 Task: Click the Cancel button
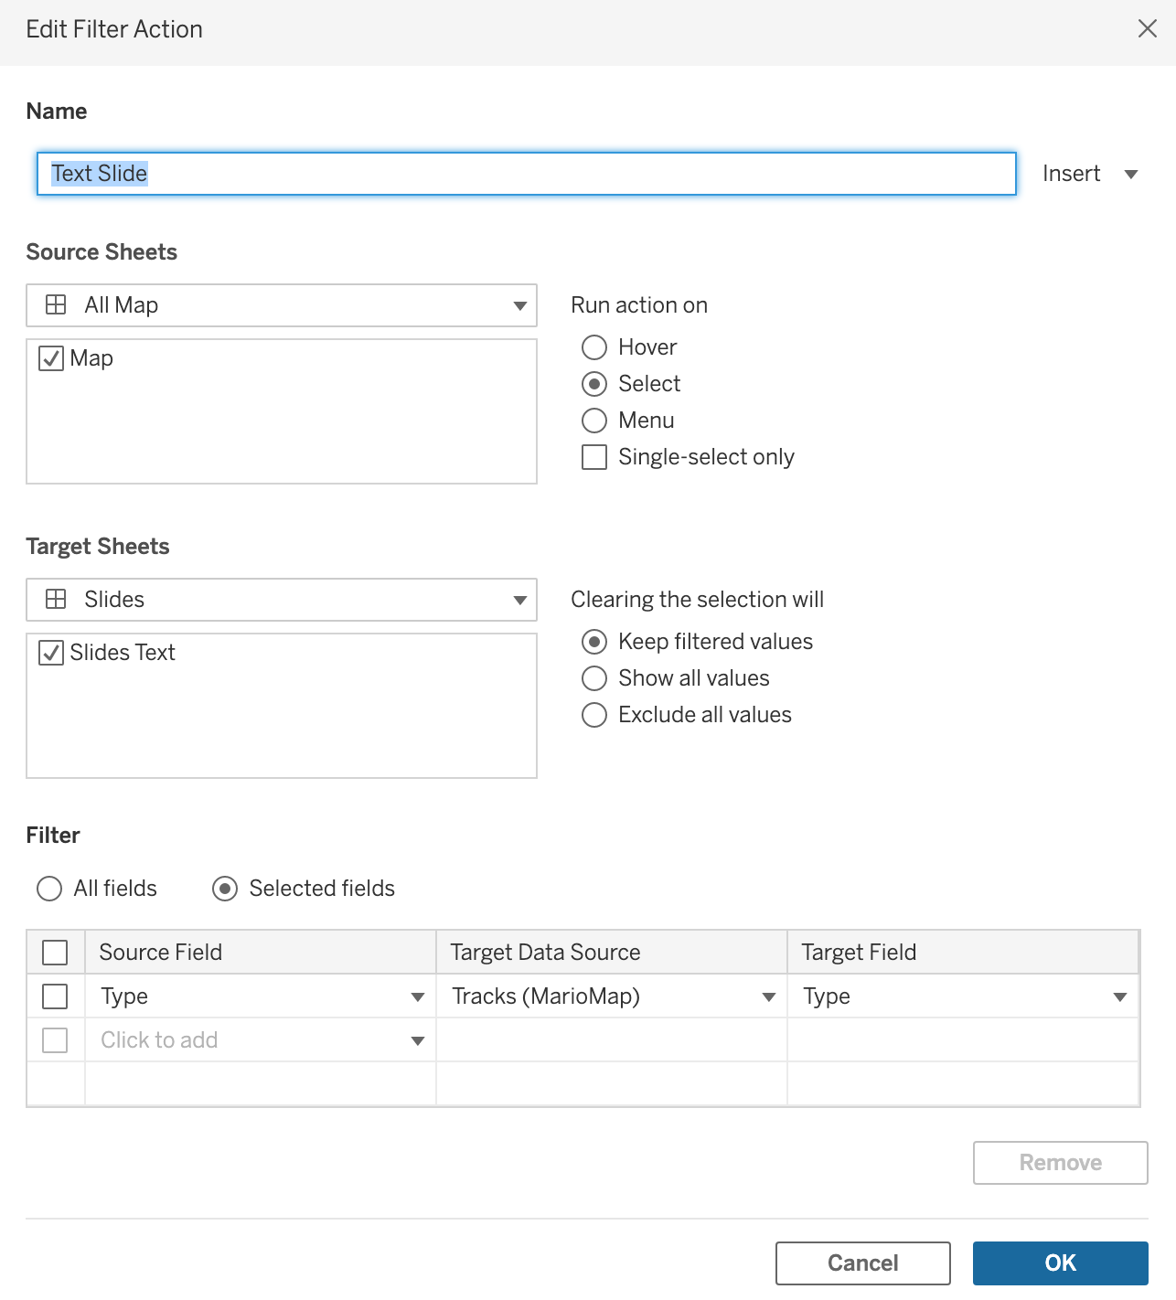[862, 1263]
